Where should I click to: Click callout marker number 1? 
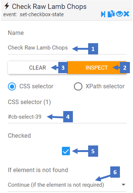click(x=93, y=49)
